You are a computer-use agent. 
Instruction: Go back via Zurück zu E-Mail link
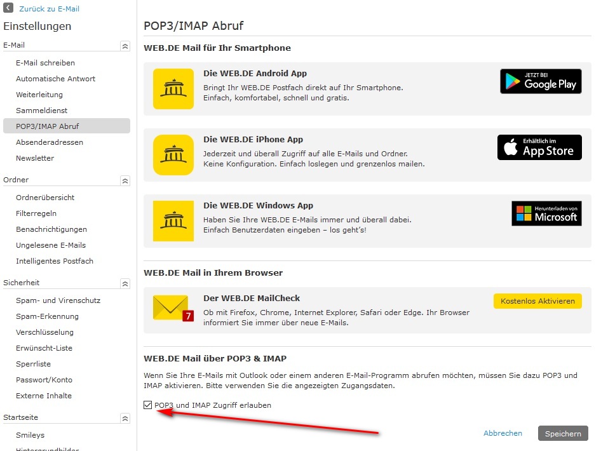[x=49, y=9]
